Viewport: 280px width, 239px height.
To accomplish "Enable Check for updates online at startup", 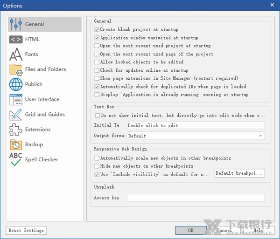I will click(x=97, y=70).
